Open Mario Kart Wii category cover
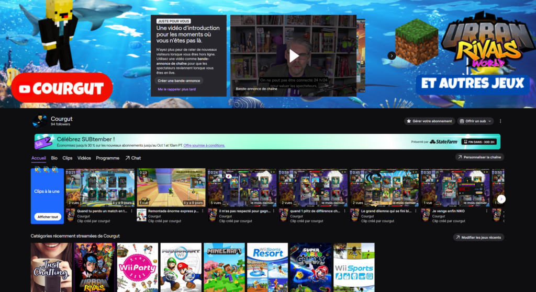 pyautogui.click(x=181, y=267)
